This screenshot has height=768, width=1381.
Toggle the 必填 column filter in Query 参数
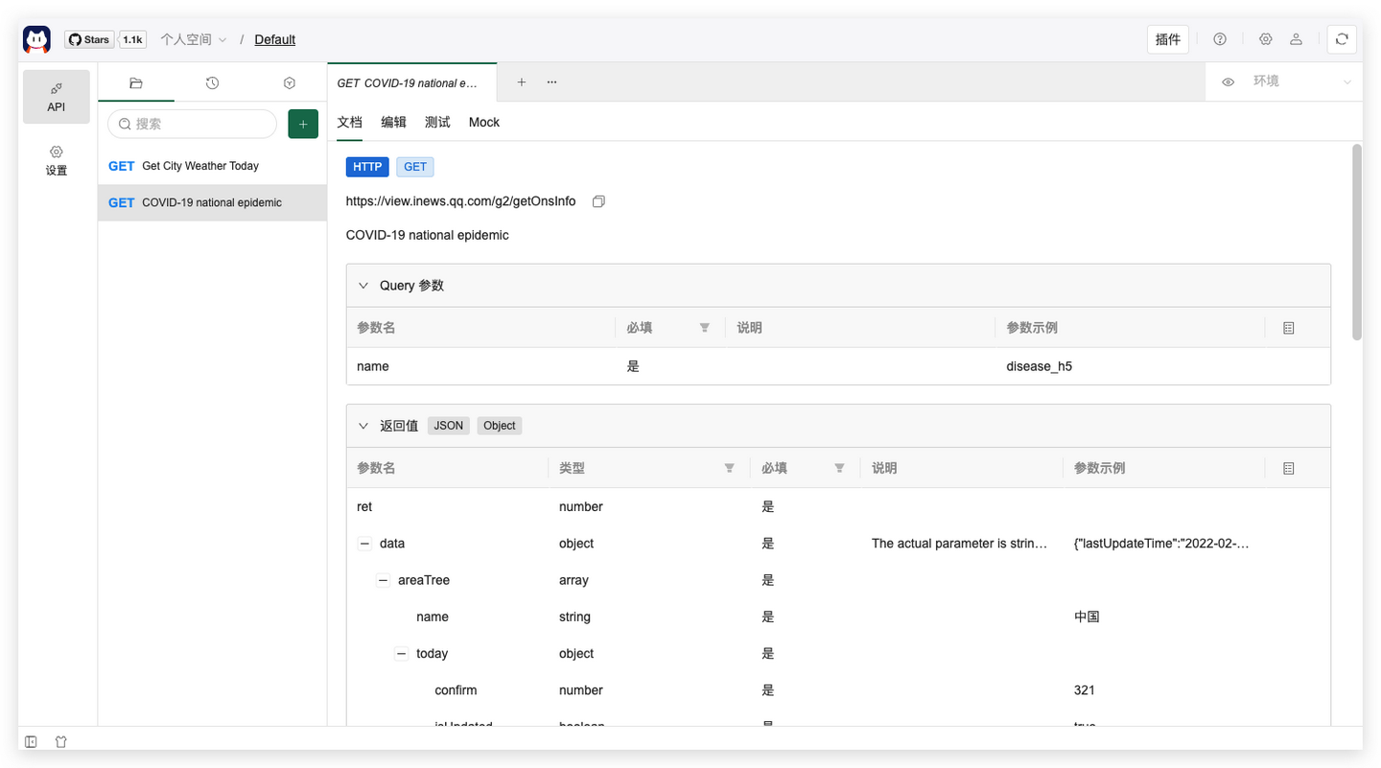point(705,327)
